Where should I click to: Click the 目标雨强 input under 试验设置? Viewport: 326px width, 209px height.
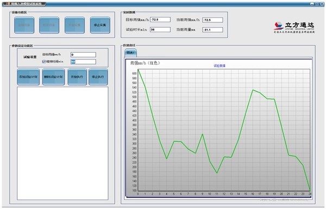83,55
